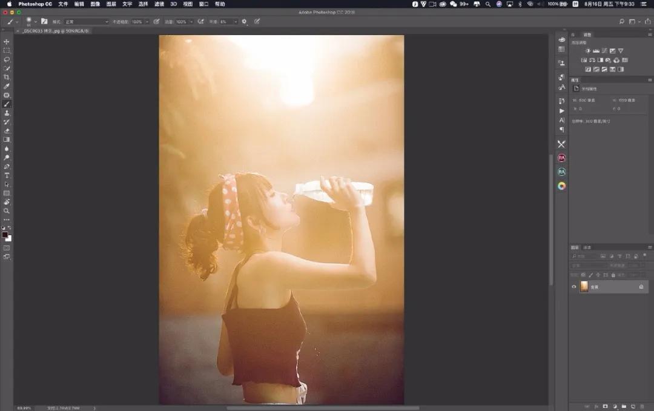654x411 pixels.
Task: Toggle the airbrush build-up option
Action: [200, 21]
